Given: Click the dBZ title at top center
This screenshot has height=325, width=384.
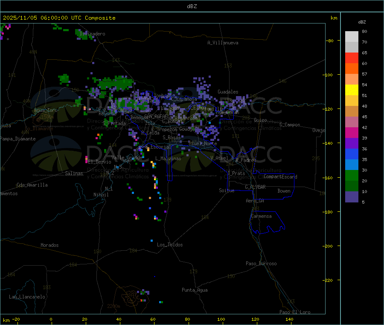Looking at the screenshot, I should tap(192, 6).
